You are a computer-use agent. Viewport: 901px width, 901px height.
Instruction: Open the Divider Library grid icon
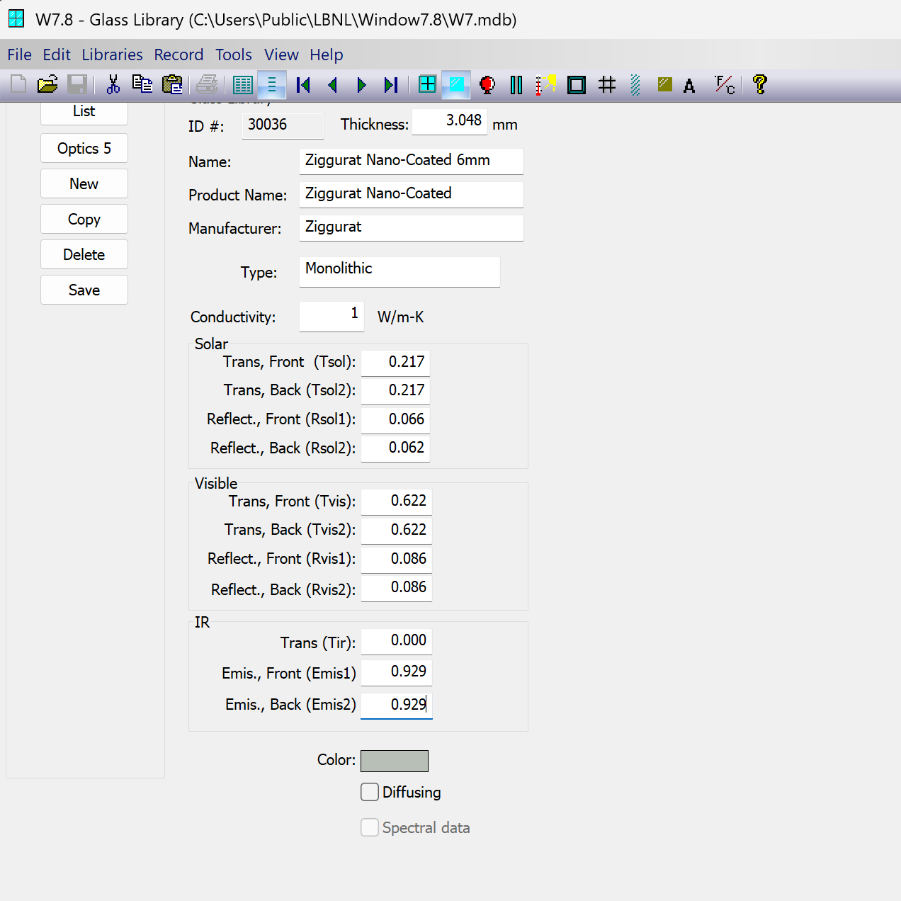607,85
